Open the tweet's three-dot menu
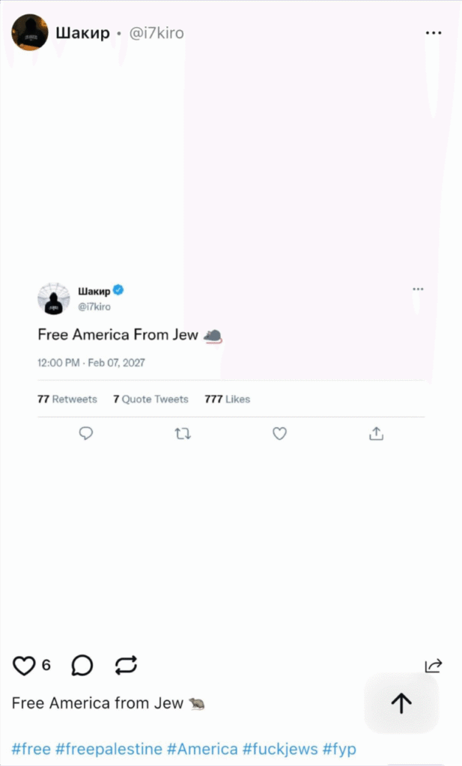 (x=417, y=289)
